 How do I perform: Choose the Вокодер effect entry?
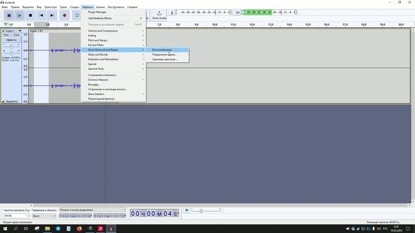(113, 85)
